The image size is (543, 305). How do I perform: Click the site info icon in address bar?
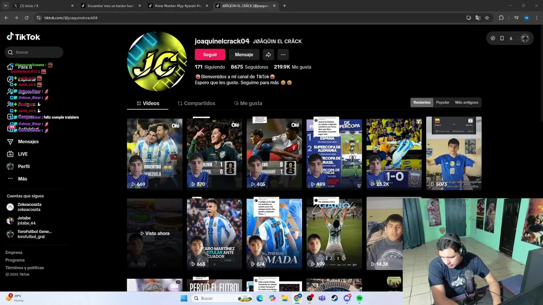[39, 18]
